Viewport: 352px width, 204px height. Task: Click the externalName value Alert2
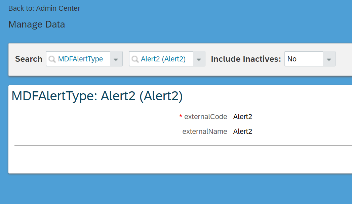click(242, 132)
